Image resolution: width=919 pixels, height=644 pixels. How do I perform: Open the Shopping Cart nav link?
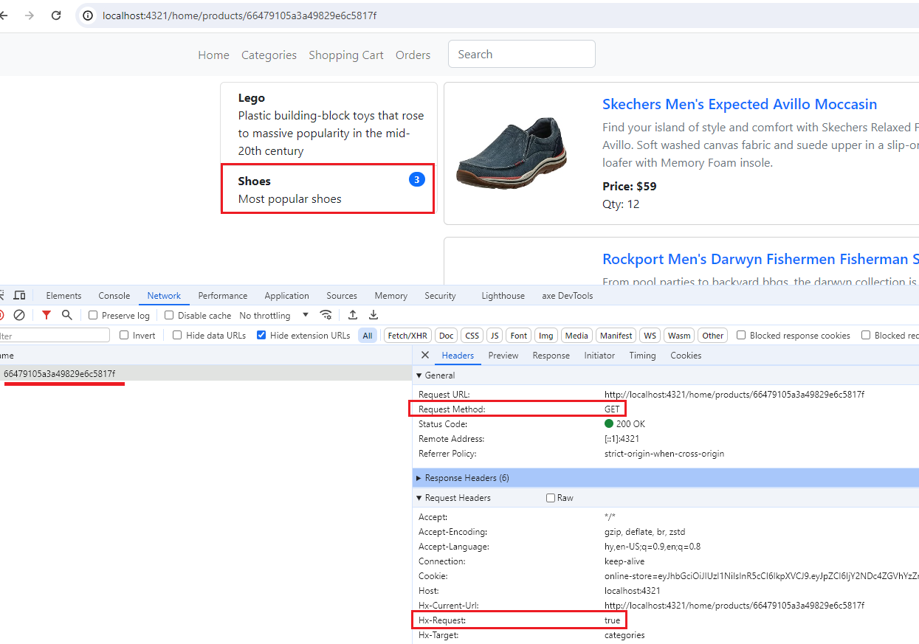tap(346, 55)
